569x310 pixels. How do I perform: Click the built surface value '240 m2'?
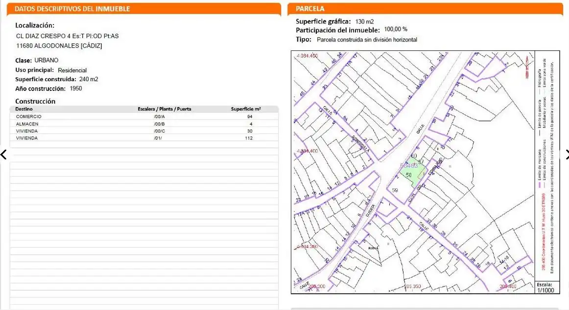click(89, 79)
